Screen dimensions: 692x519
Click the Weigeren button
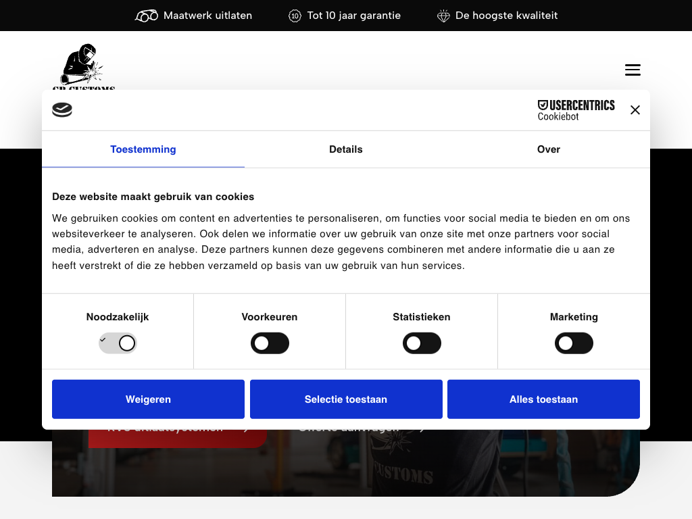pyautogui.click(x=148, y=399)
